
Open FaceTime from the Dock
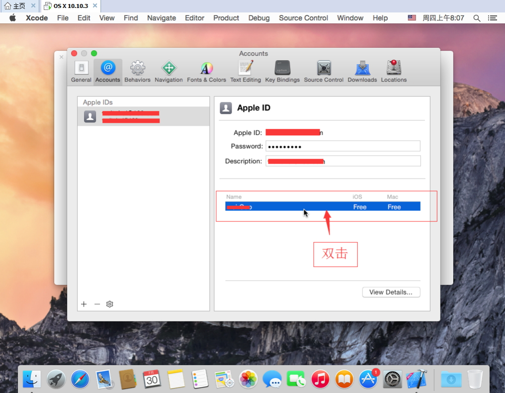[296, 379]
